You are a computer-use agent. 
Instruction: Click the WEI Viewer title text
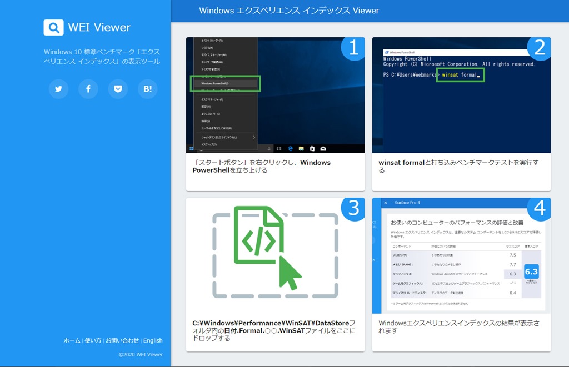99,28
